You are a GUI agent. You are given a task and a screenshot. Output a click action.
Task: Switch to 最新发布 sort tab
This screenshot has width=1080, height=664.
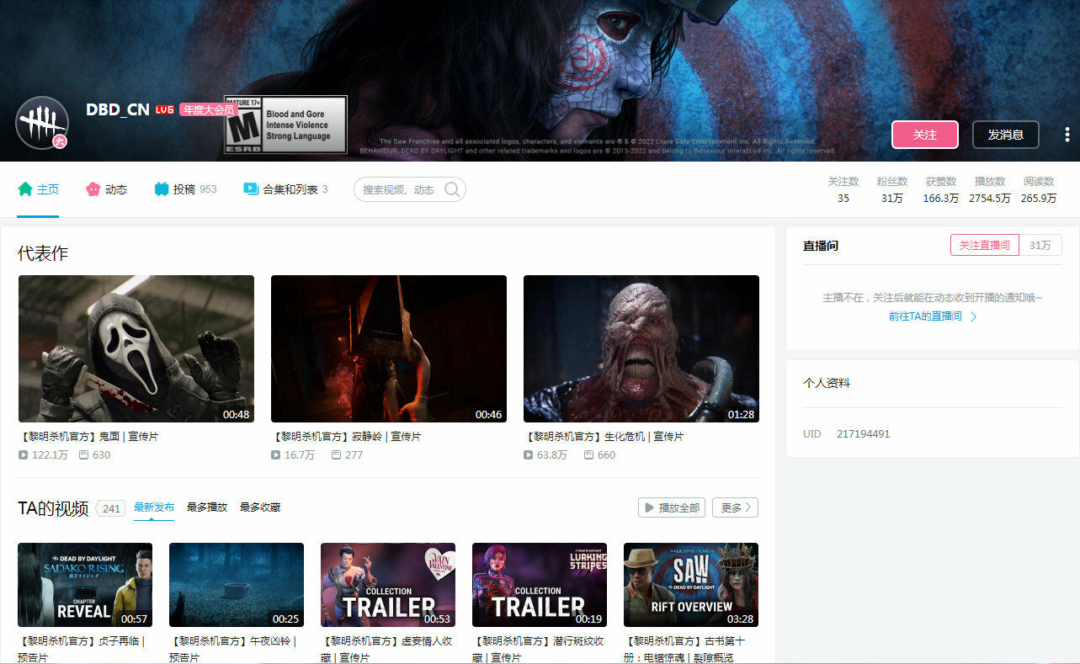[154, 507]
